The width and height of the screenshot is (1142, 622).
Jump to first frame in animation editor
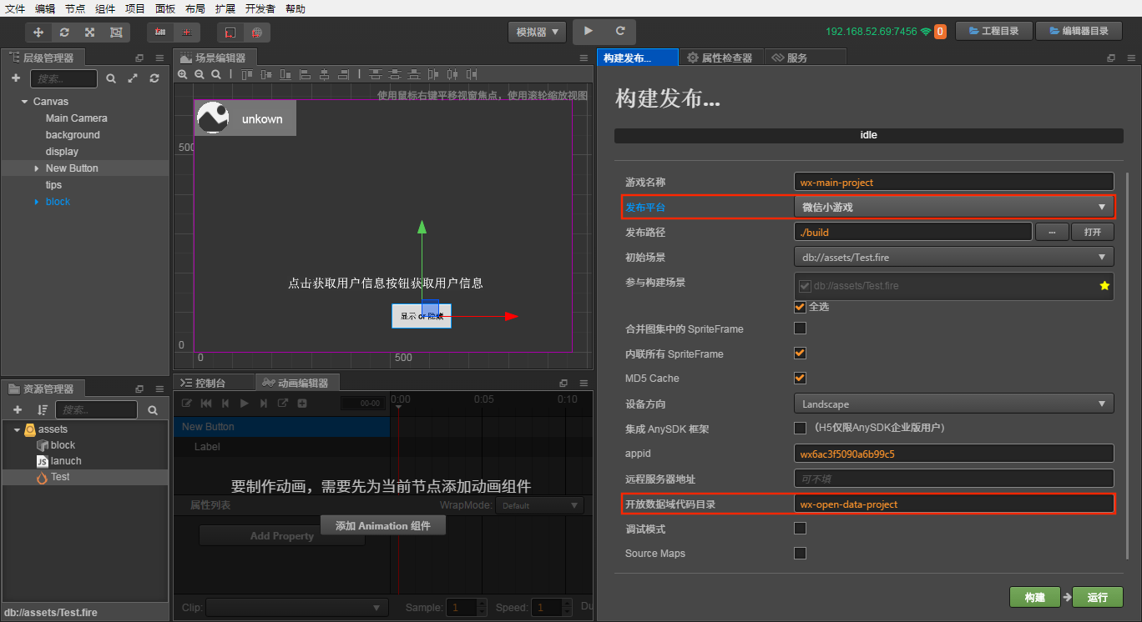pos(206,404)
